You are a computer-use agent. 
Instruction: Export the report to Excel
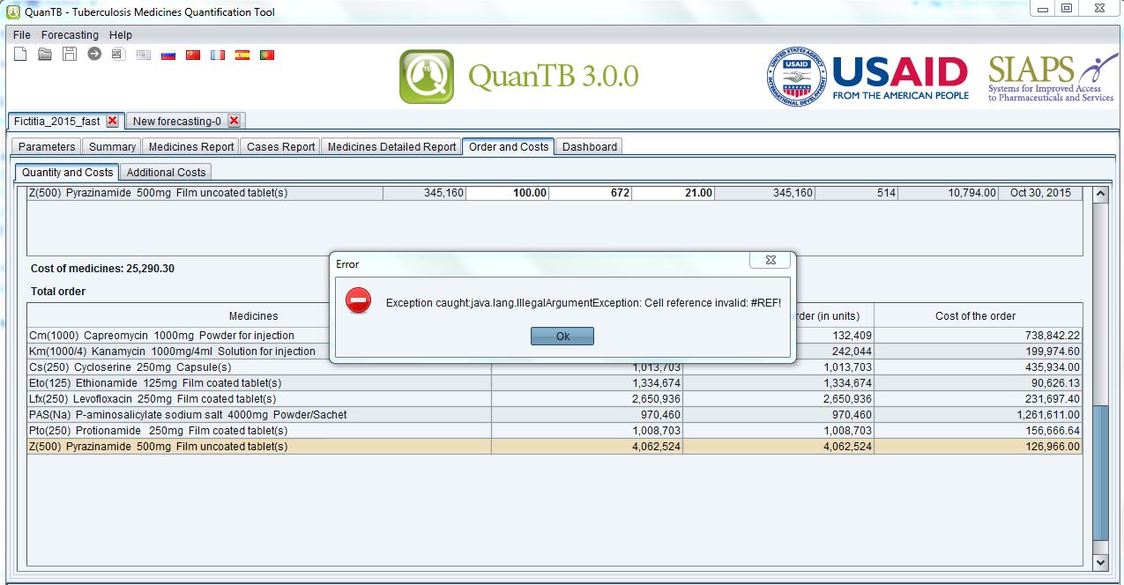click(x=118, y=55)
